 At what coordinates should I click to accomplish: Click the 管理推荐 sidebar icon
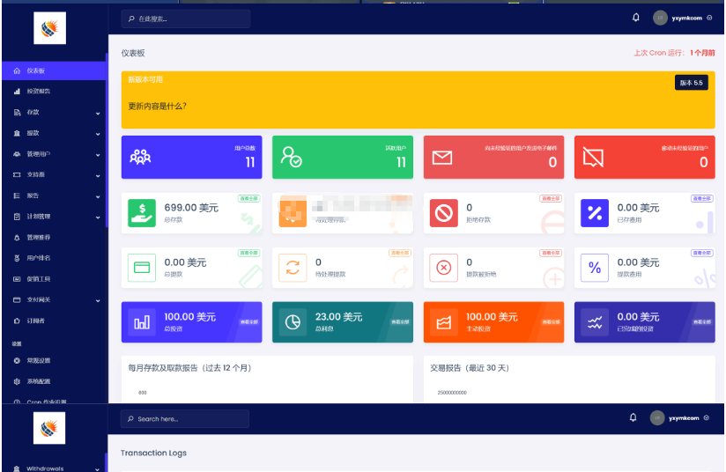tap(17, 238)
